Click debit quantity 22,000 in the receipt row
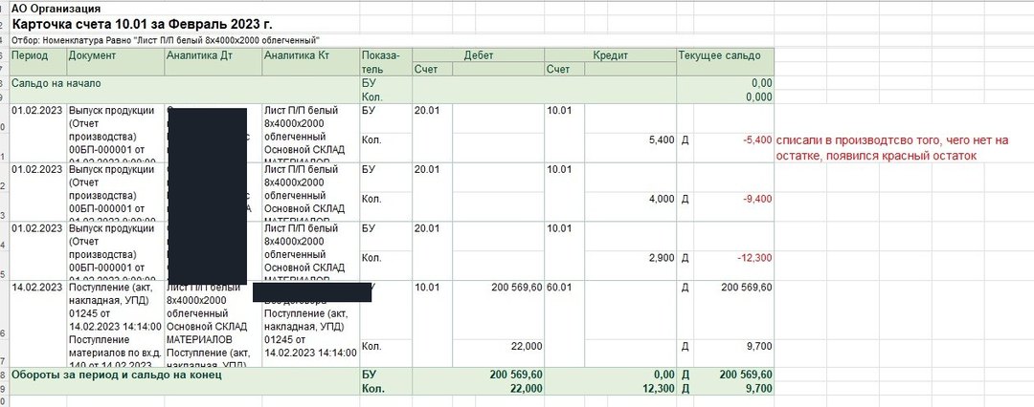 tap(527, 346)
